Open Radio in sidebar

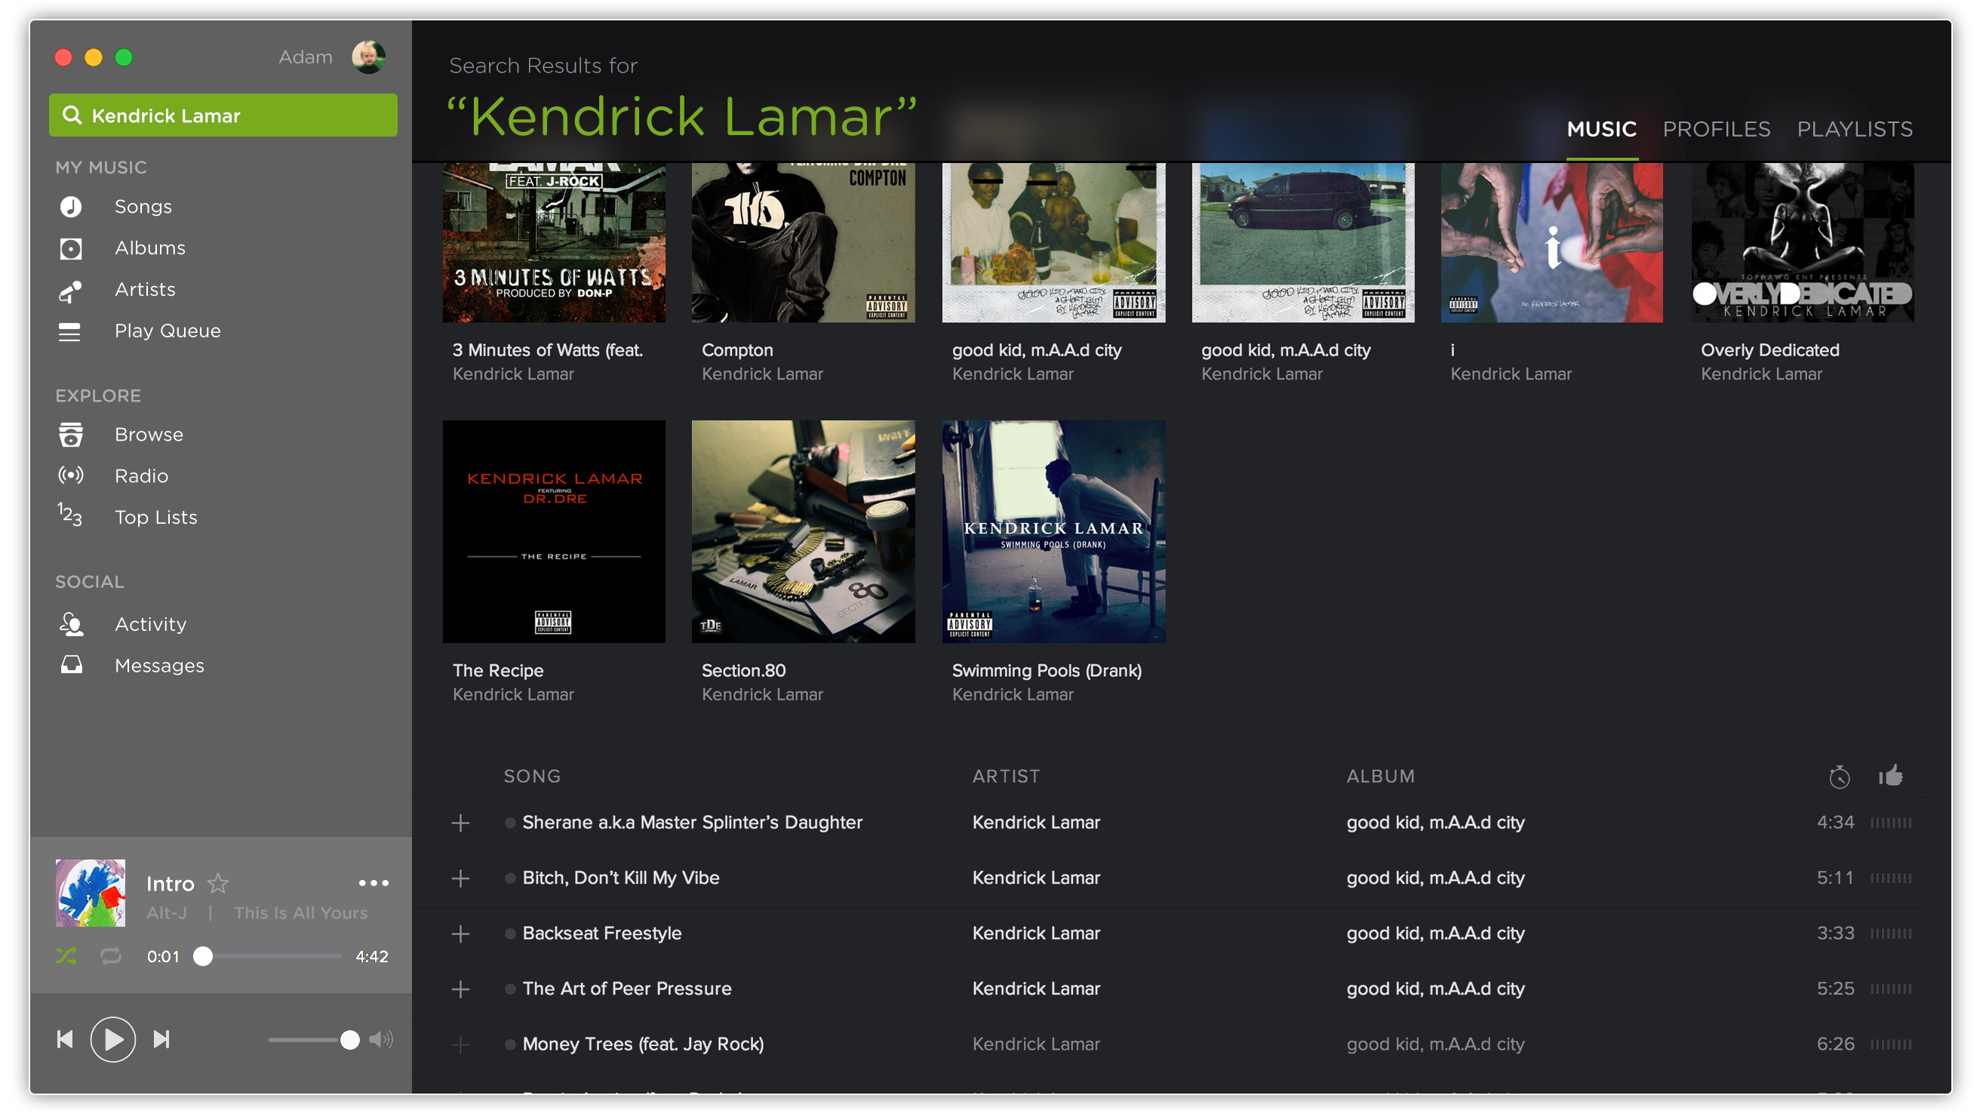(x=140, y=476)
